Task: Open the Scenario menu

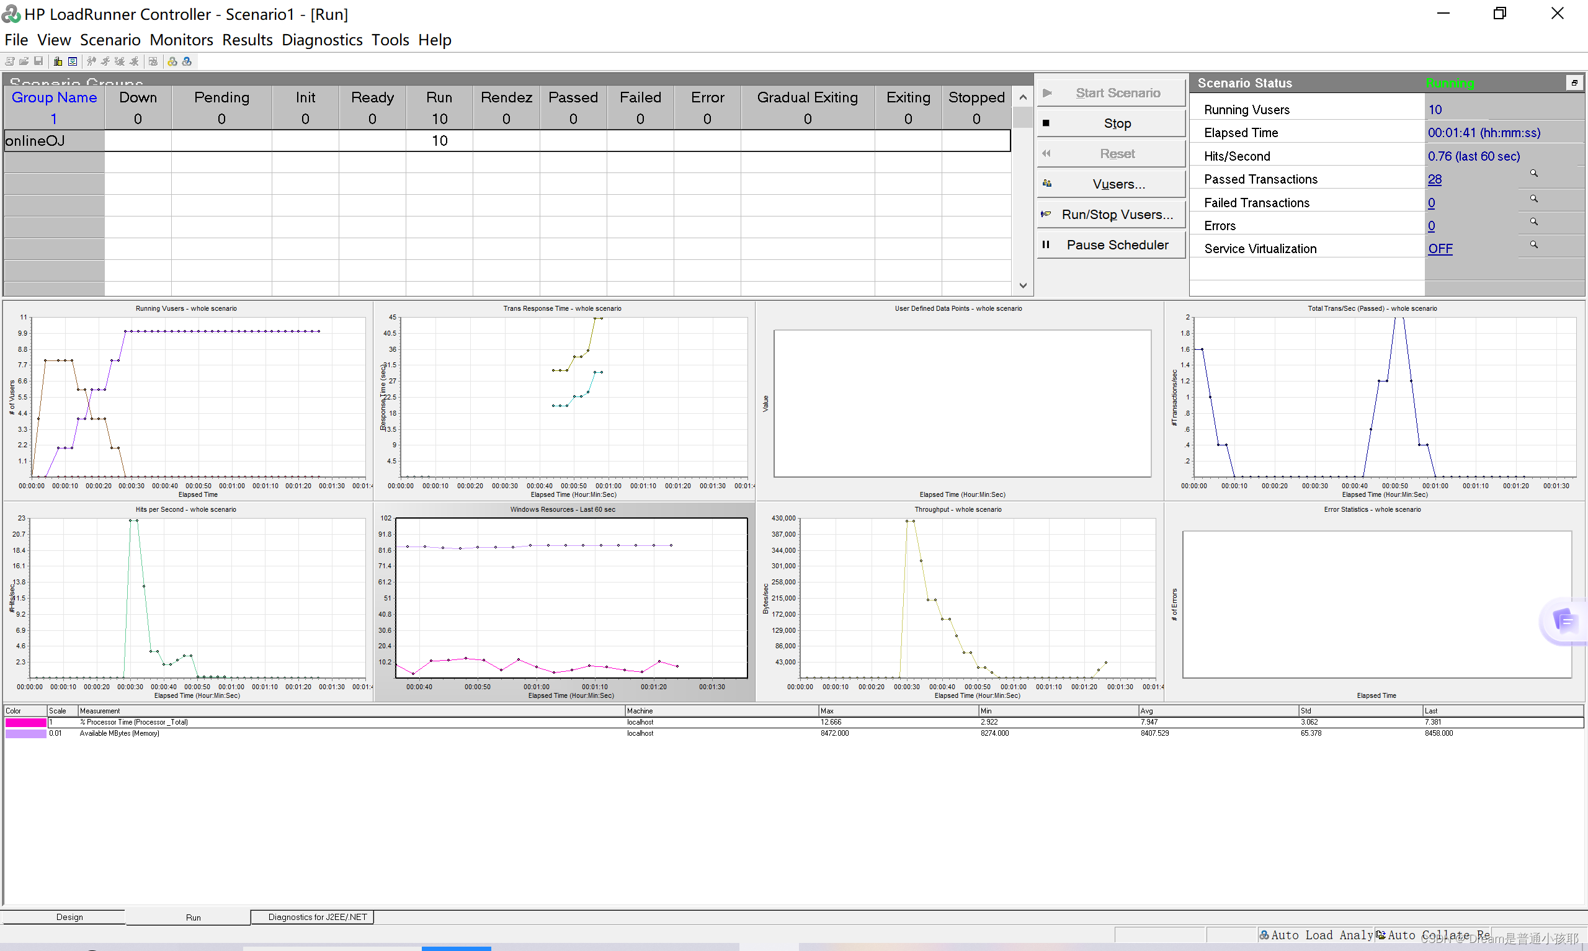Action: coord(110,40)
